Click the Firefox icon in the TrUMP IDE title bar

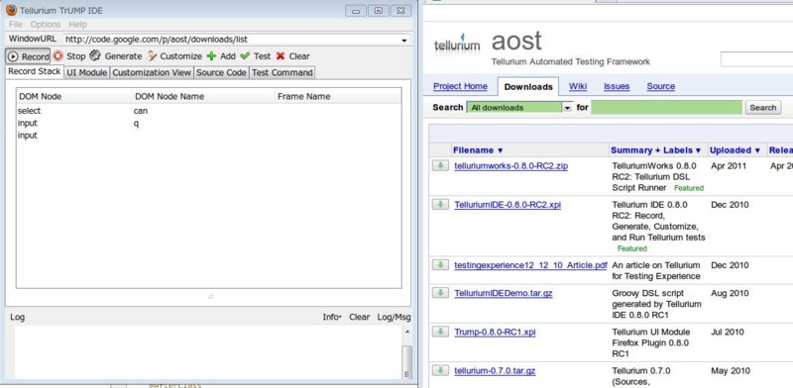coord(11,10)
